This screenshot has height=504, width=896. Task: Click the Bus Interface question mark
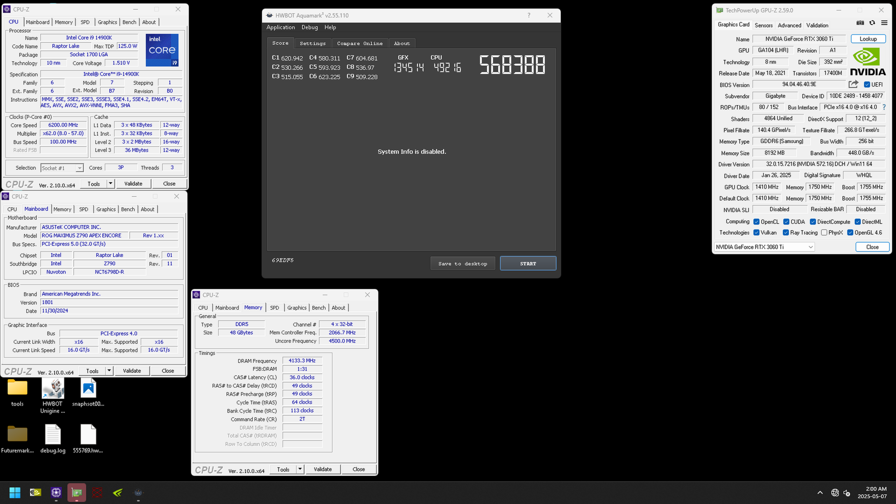pos(884,107)
